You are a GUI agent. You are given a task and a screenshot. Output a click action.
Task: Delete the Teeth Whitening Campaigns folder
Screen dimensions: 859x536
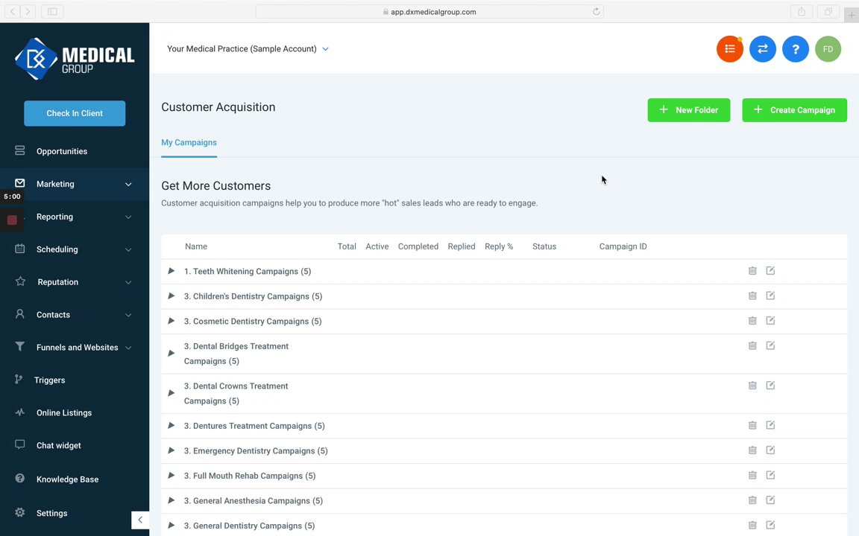pyautogui.click(x=752, y=271)
